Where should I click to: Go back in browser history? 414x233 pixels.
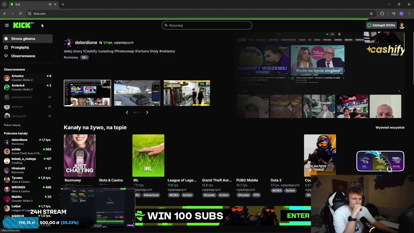coord(5,14)
